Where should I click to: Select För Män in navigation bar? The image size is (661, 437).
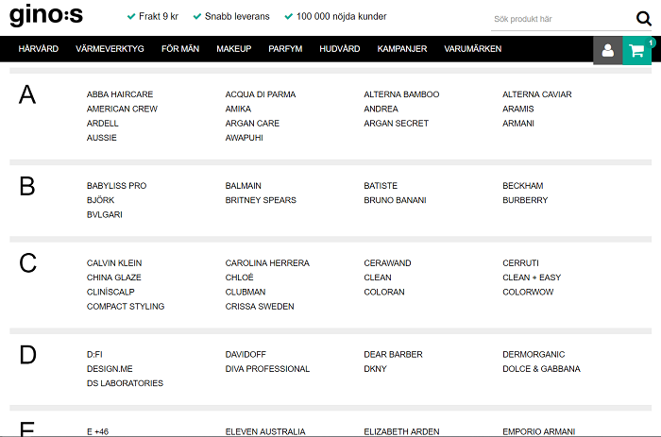click(x=180, y=49)
